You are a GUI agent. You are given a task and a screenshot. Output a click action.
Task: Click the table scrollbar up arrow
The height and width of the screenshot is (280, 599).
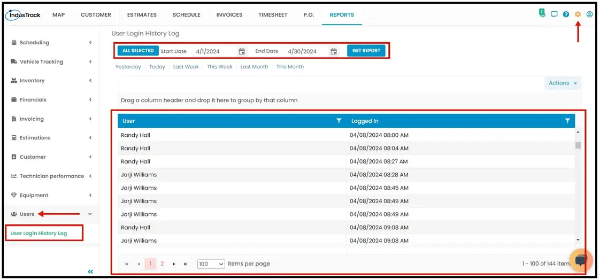578,131
